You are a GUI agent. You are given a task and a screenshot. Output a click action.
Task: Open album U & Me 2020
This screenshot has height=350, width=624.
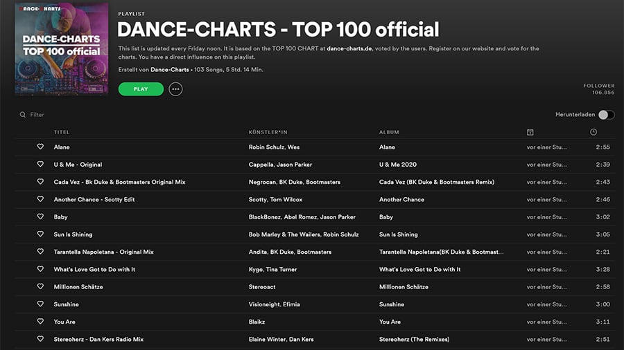pyautogui.click(x=398, y=165)
